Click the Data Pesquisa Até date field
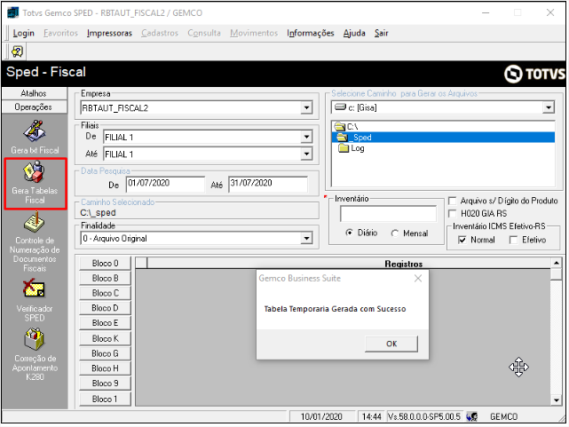569x427 pixels. coord(268,184)
